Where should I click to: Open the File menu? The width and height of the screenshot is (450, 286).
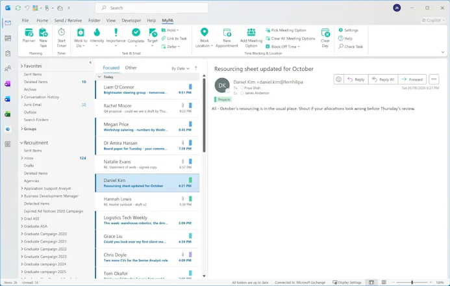point(25,20)
